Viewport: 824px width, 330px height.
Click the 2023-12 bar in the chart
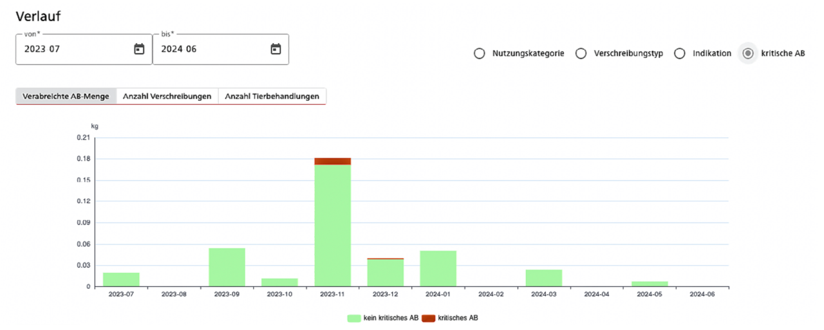(385, 273)
